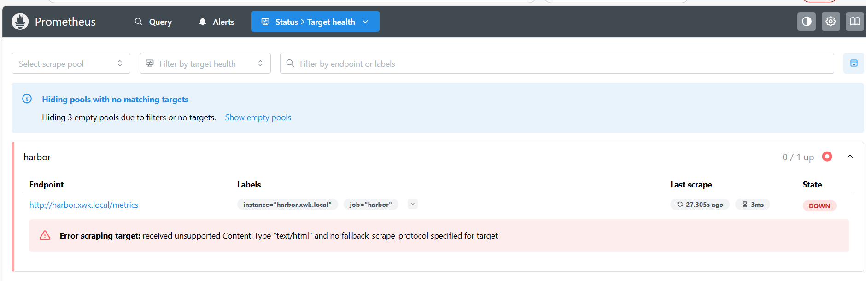Screen dimensions: 866x281
Task: Click the info icon in the blue banner
Action: tap(27, 99)
